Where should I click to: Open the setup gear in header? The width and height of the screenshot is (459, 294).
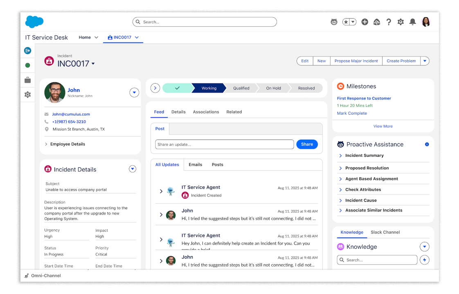coord(401,22)
